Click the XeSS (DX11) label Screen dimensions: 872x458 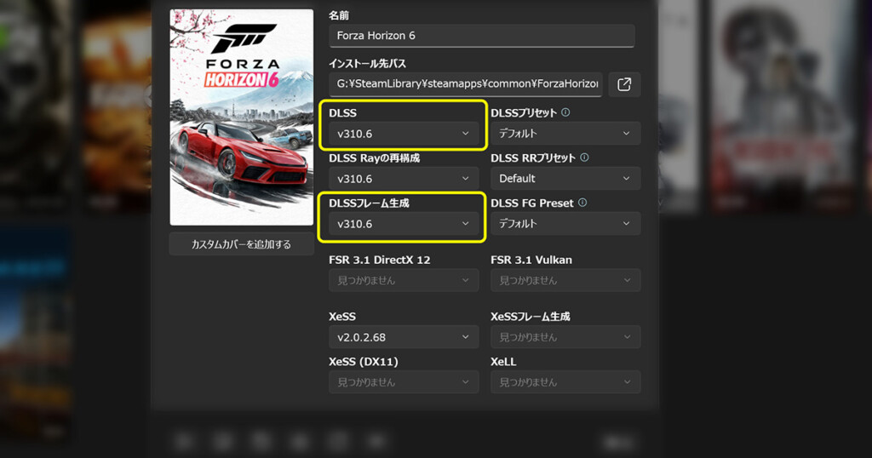point(363,361)
